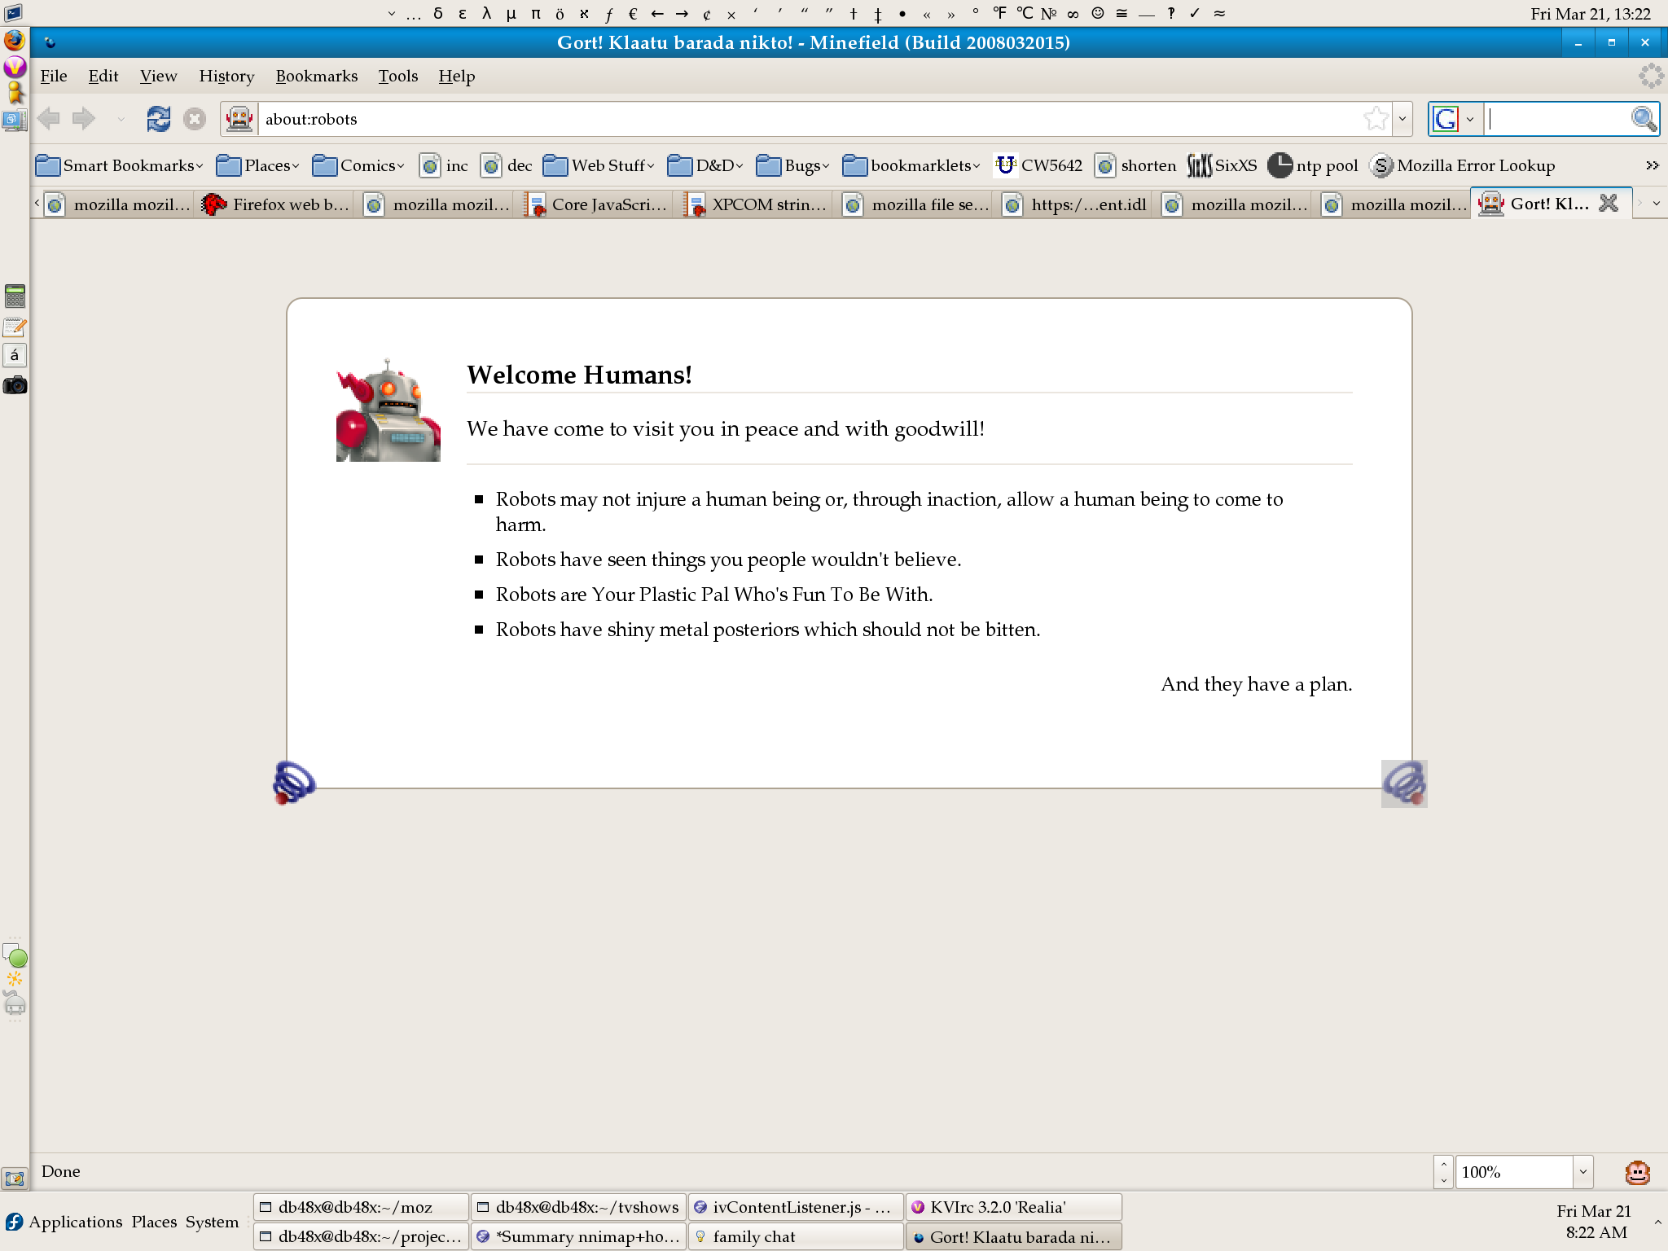Launch the camera screenshot icon
Viewport: 1668px width, 1251px height.
[x=15, y=384]
